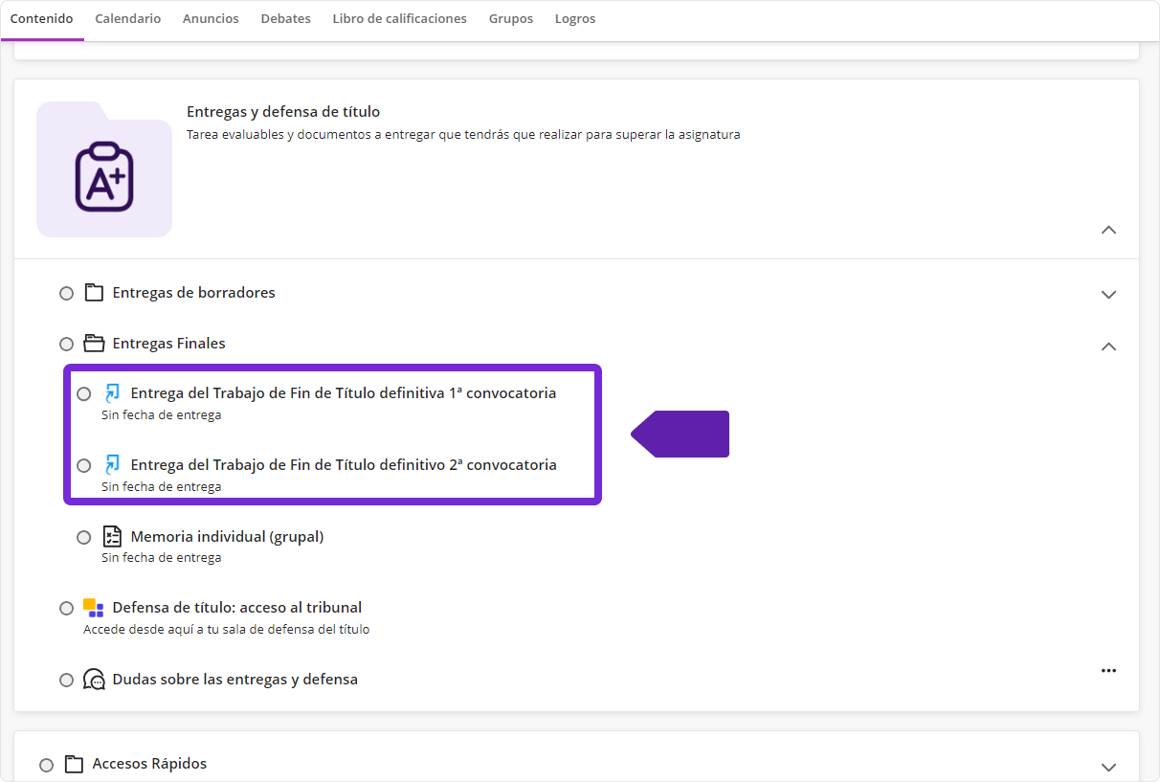Click the colored blocks icon for Defensa de título
The height and width of the screenshot is (782, 1160).
tap(94, 608)
